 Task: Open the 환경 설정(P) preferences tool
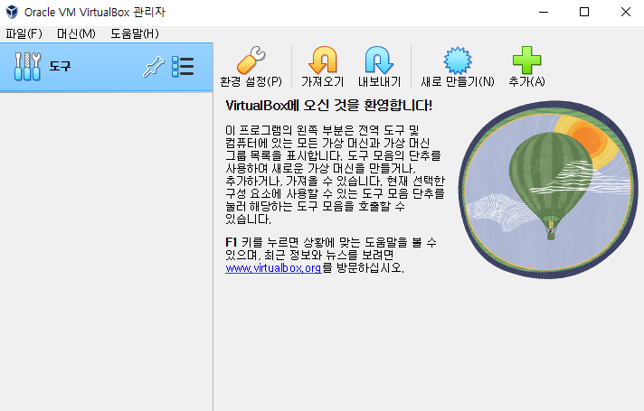click(x=251, y=67)
